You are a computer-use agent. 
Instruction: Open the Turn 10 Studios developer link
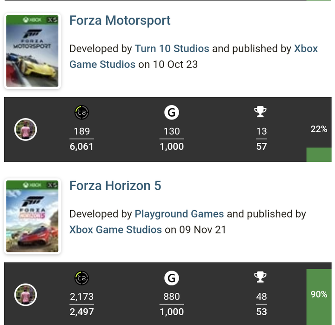pos(172,48)
